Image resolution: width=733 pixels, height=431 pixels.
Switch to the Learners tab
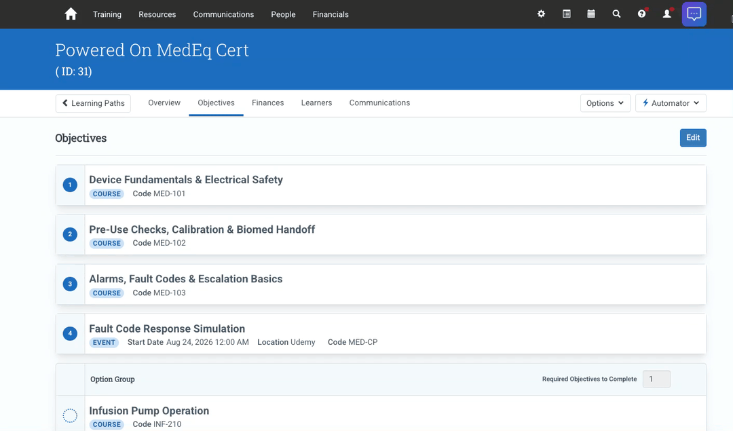316,103
